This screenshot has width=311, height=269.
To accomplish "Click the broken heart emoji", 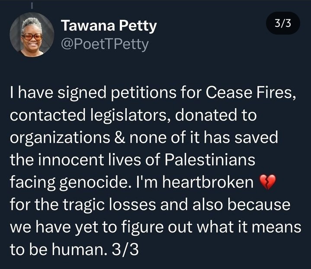I will [266, 184].
